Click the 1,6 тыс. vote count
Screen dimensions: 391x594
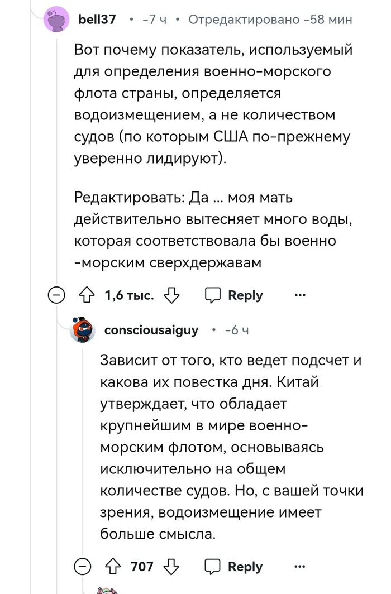coord(130,295)
